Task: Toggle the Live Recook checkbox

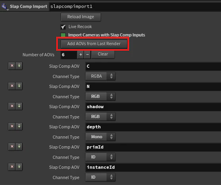Action: [x=63, y=27]
